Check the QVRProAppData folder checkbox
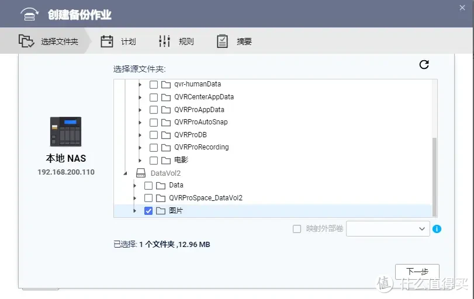 [x=154, y=110]
